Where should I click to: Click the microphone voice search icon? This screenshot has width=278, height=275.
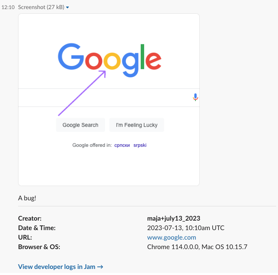click(x=195, y=97)
